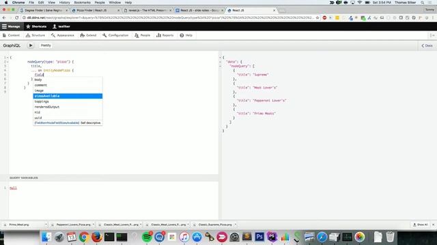Click into the query variables editor
The width and height of the screenshot is (437, 245).
pos(113,201)
